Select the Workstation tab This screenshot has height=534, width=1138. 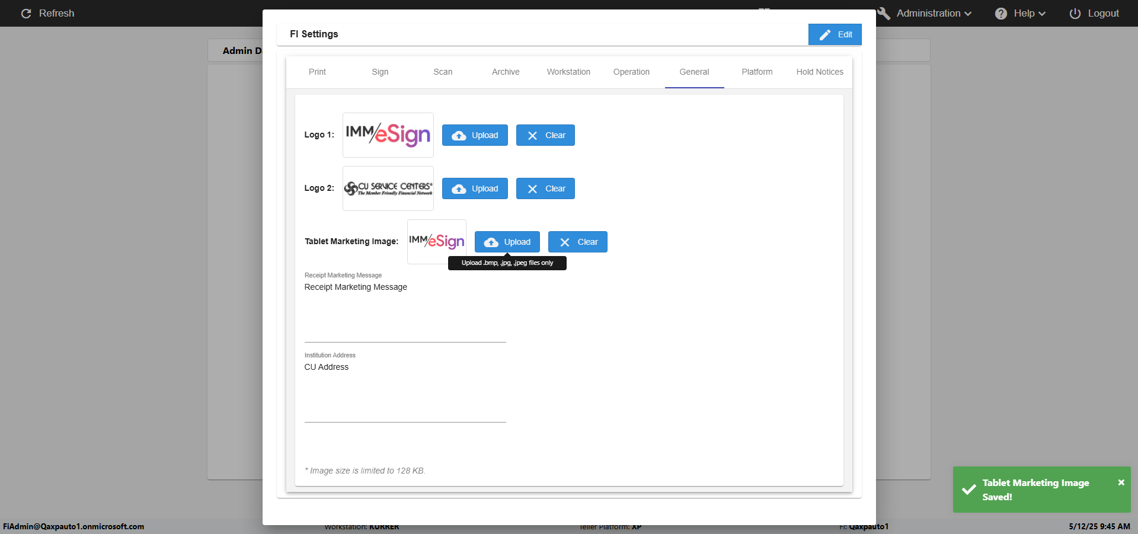pyautogui.click(x=568, y=72)
